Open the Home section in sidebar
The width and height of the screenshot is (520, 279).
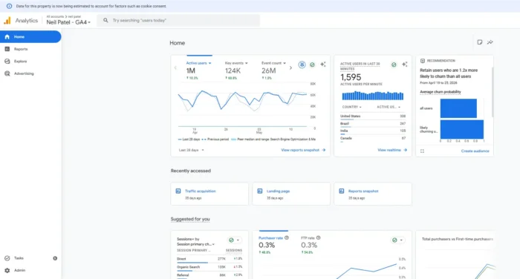[30, 37]
